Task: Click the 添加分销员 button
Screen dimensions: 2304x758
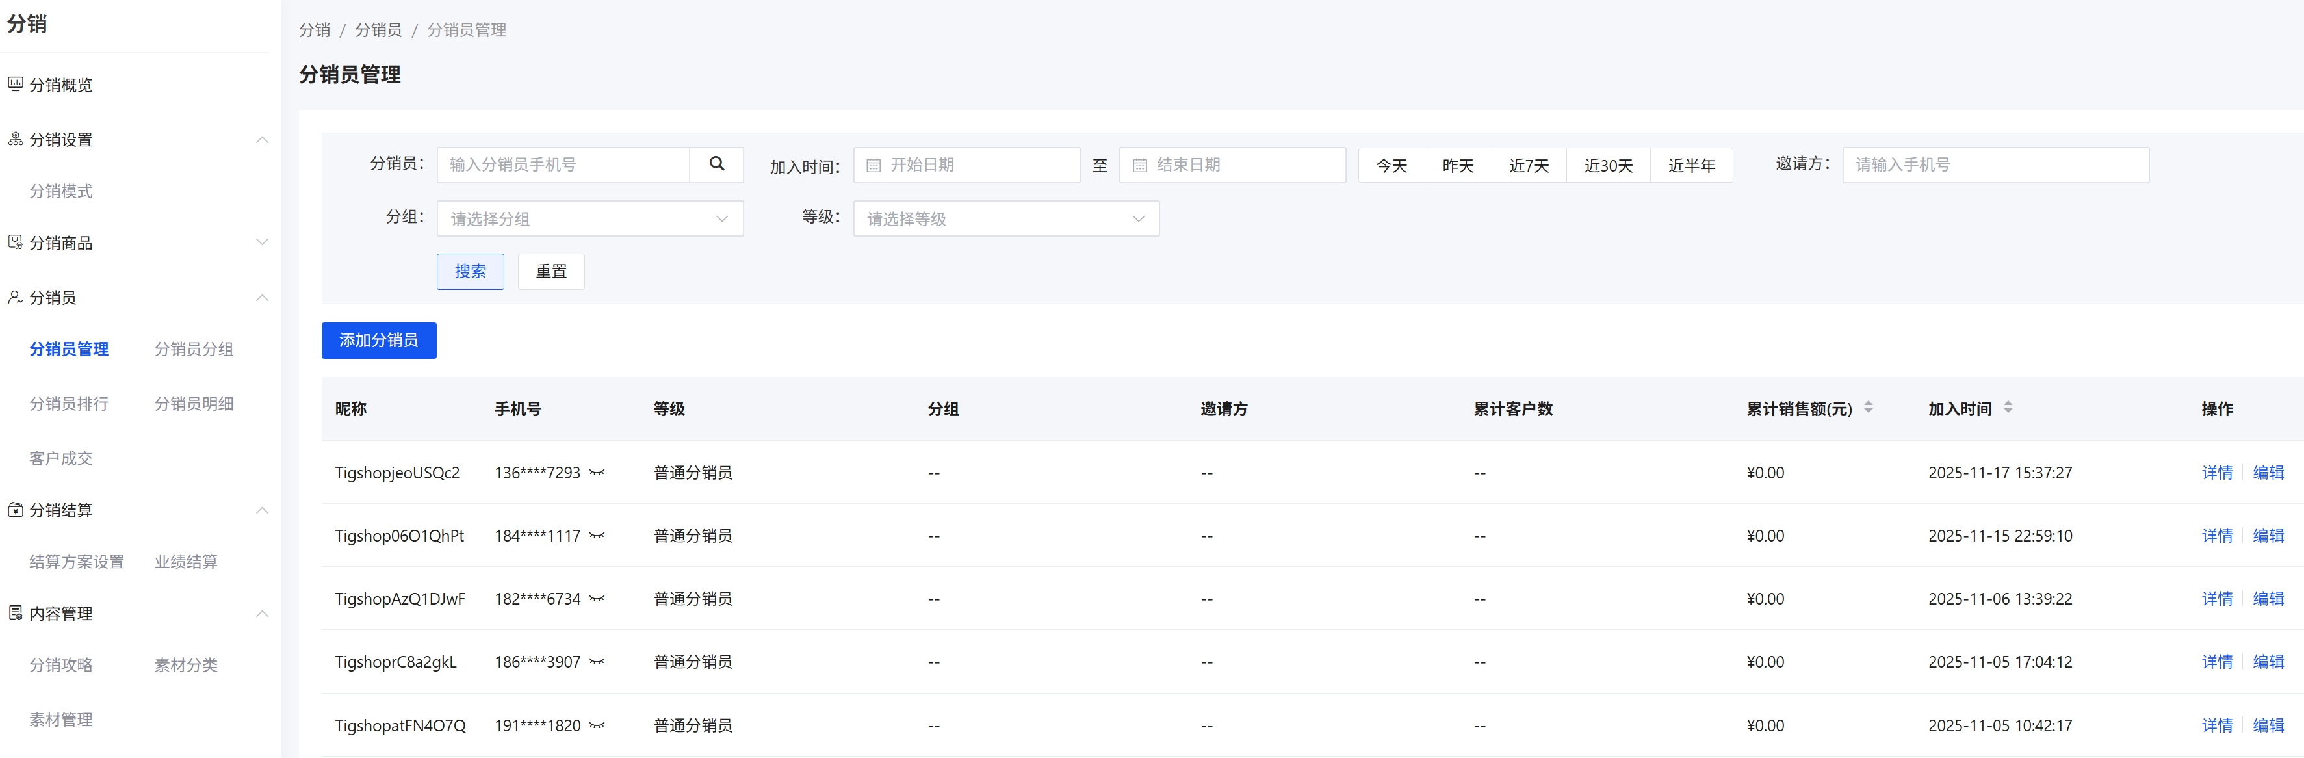Action: point(378,340)
